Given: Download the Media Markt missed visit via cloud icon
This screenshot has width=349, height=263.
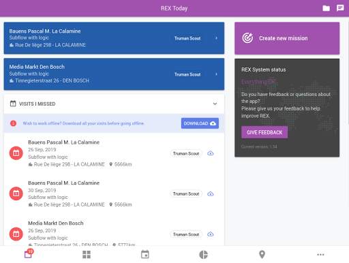Looking at the screenshot, I should (211, 234).
